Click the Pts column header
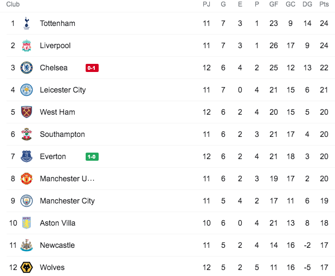Image resolution: width=335 pixels, height=276 pixels. click(x=324, y=4)
